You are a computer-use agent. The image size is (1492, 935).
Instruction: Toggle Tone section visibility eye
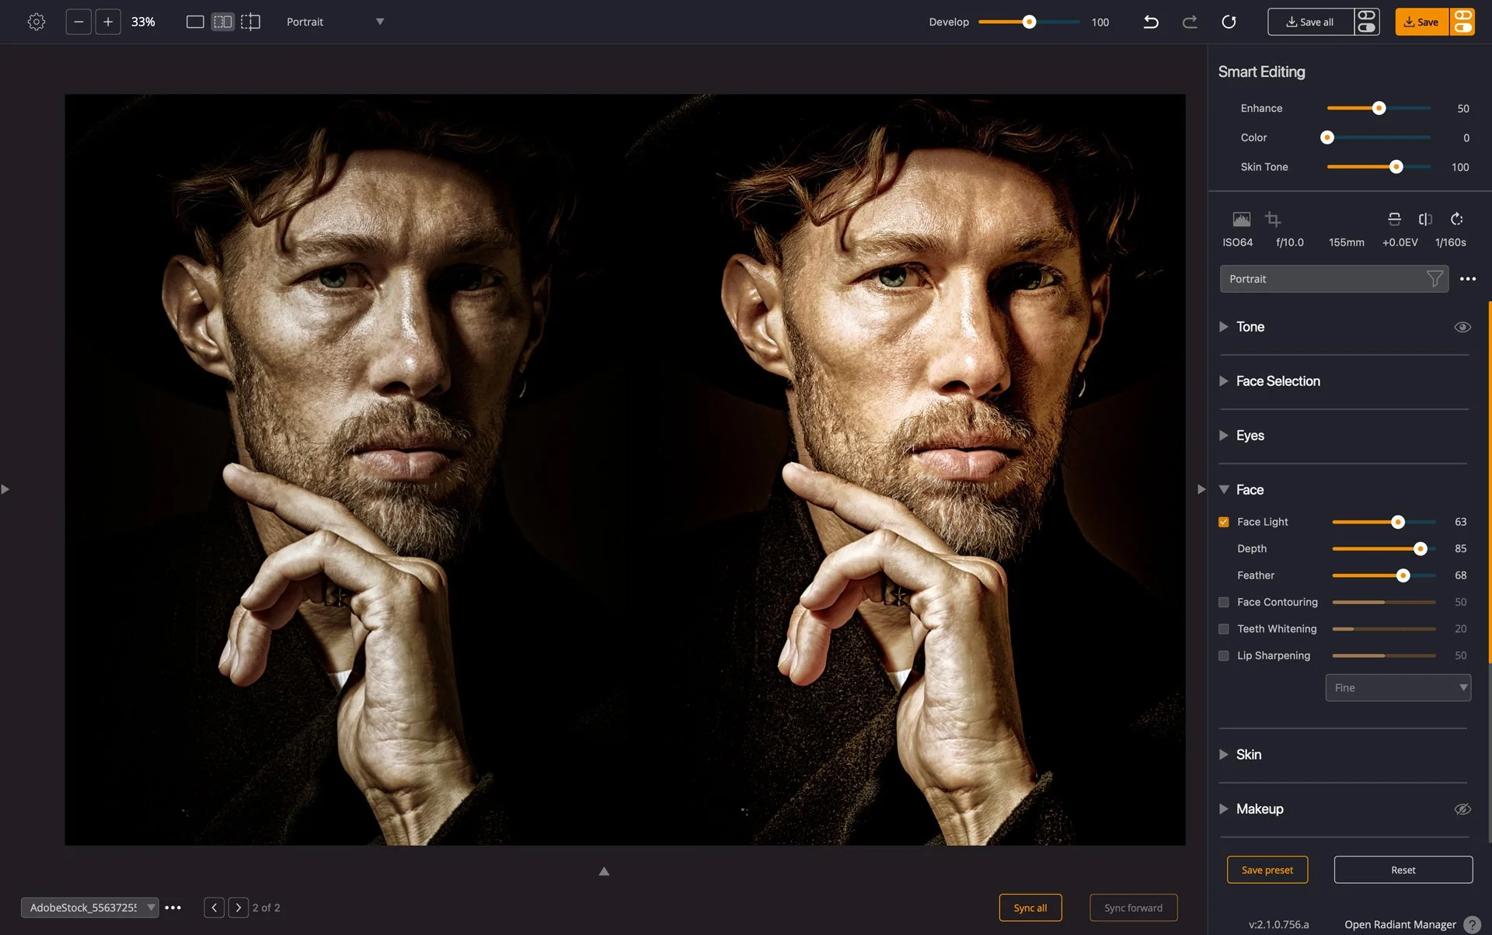[x=1462, y=327]
